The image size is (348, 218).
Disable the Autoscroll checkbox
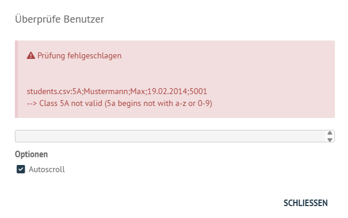[x=21, y=169]
